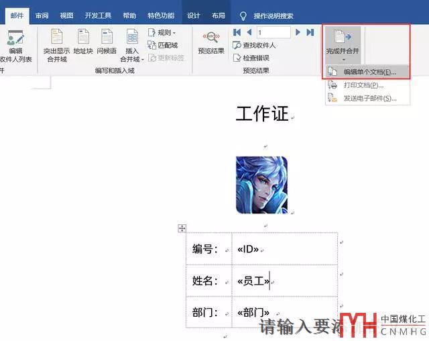Click the «ID» merge field
This screenshot has width=429, height=341.
[248, 249]
